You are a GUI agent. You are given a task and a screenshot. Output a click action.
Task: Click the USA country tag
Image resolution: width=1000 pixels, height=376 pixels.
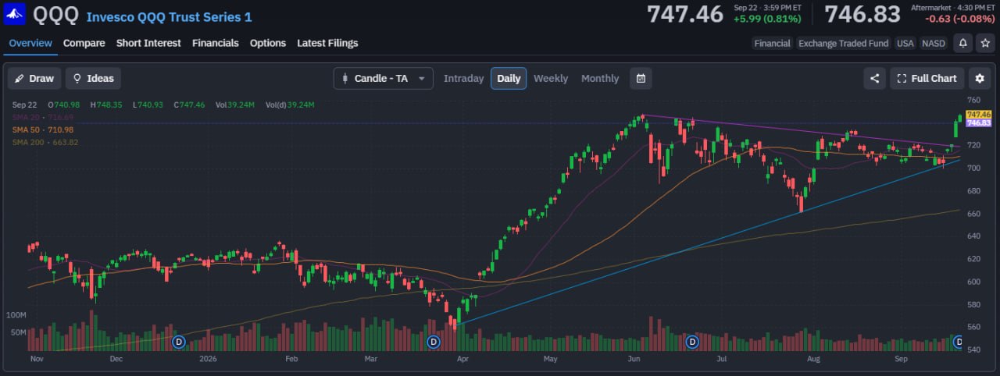coord(905,44)
